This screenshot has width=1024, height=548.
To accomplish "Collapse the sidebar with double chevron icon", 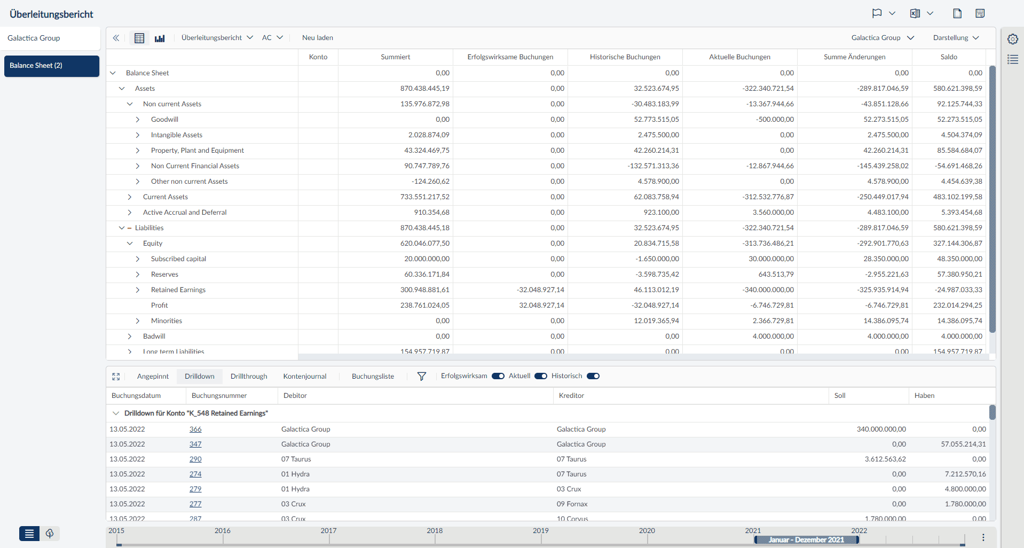I will coord(116,38).
